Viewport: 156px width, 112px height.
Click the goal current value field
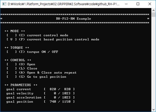59,89
